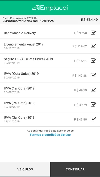The width and height of the screenshot is (100, 177).
Task: Disable the IPVA (2a. Cota) checkbox
Action: [93, 105]
